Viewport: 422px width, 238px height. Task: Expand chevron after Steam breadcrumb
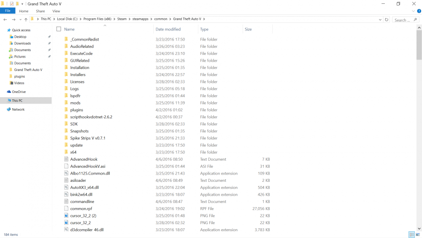(x=129, y=19)
